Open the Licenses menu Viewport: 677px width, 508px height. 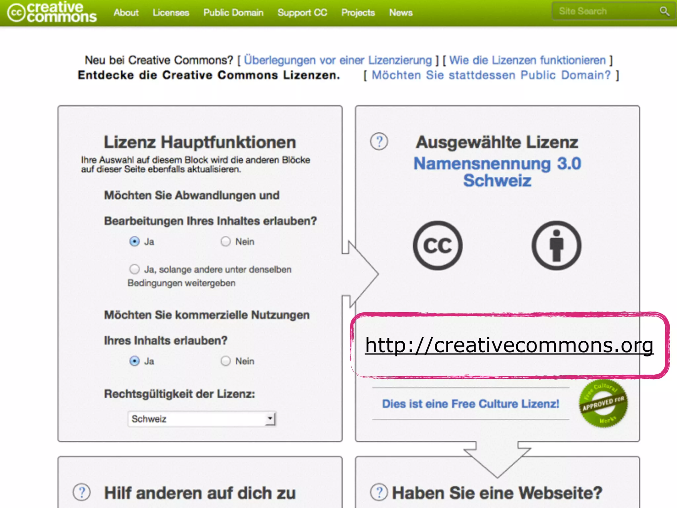click(171, 13)
